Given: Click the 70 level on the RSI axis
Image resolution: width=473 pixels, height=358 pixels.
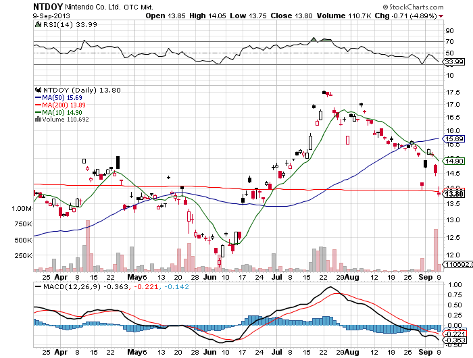Looking at the screenshot, I should coord(449,42).
